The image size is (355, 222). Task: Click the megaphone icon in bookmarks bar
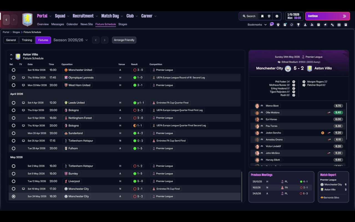[x=325, y=25]
